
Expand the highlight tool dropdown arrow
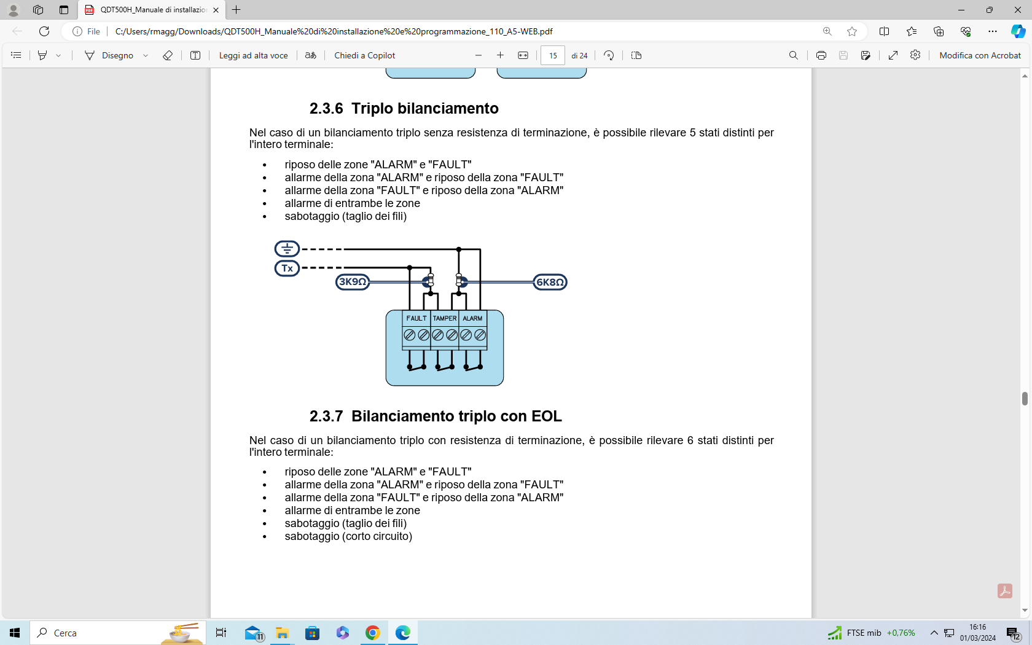[59, 55]
